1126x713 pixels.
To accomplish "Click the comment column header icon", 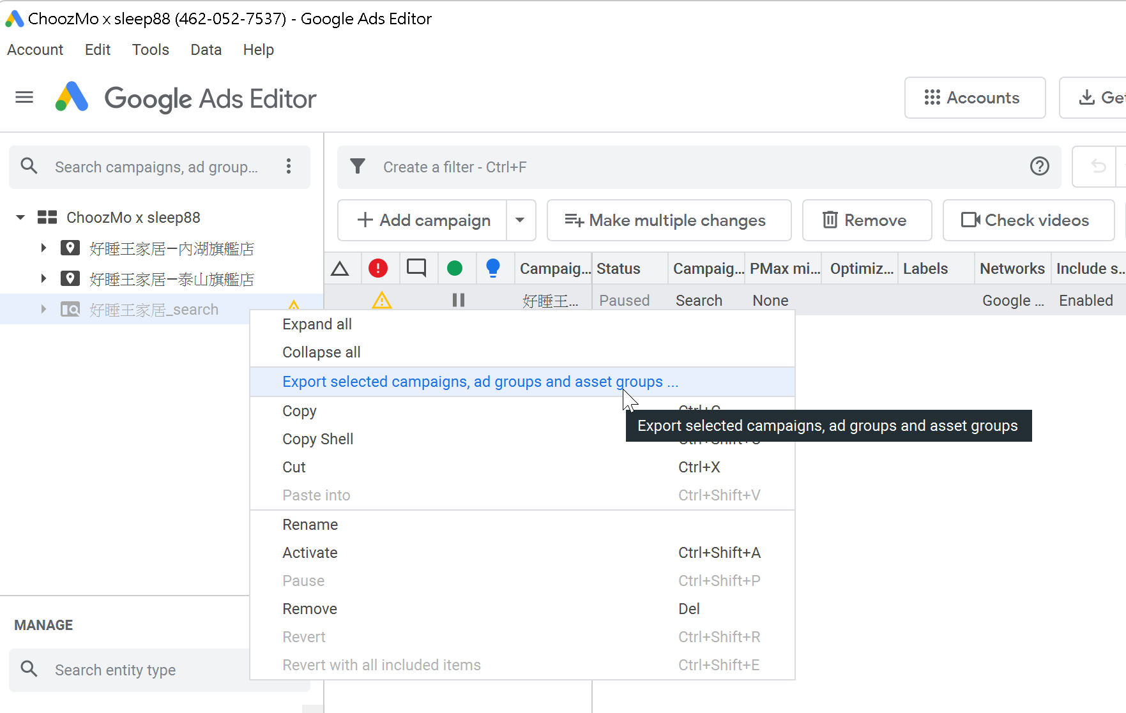I will tap(416, 268).
